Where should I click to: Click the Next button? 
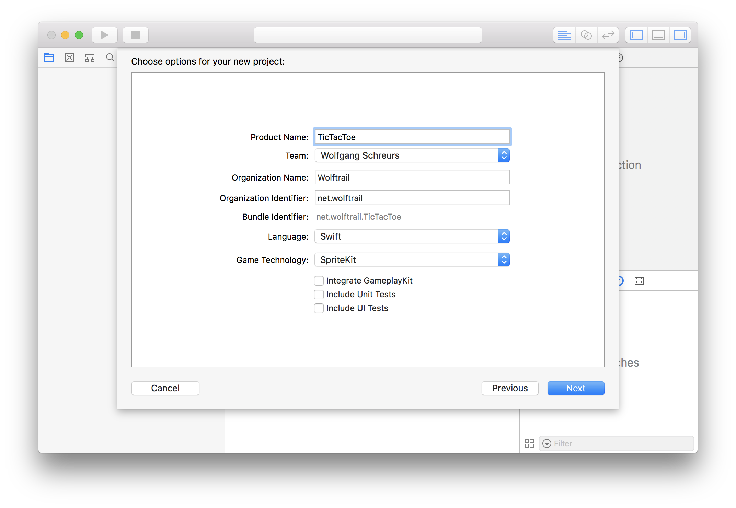click(x=576, y=388)
